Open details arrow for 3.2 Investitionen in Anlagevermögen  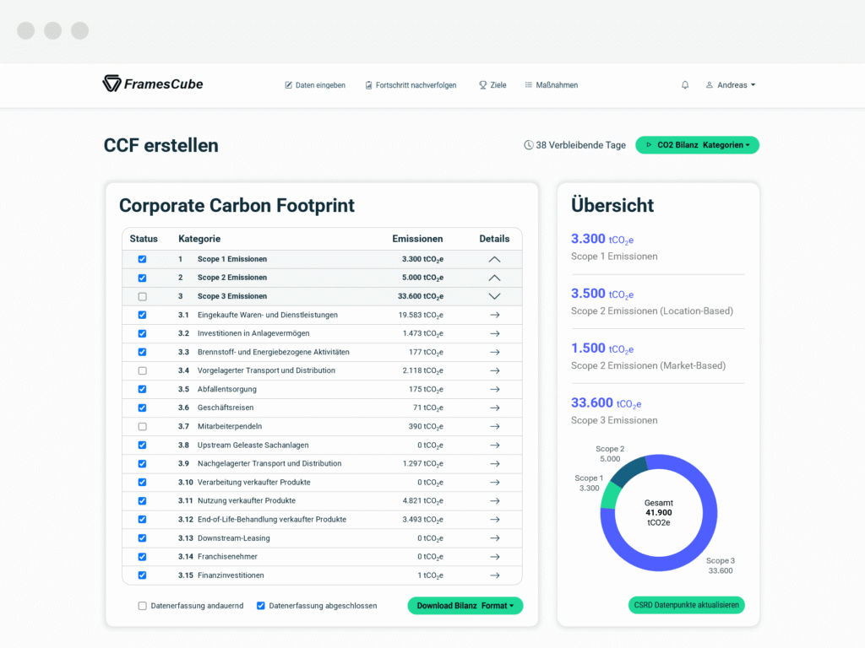(x=495, y=333)
